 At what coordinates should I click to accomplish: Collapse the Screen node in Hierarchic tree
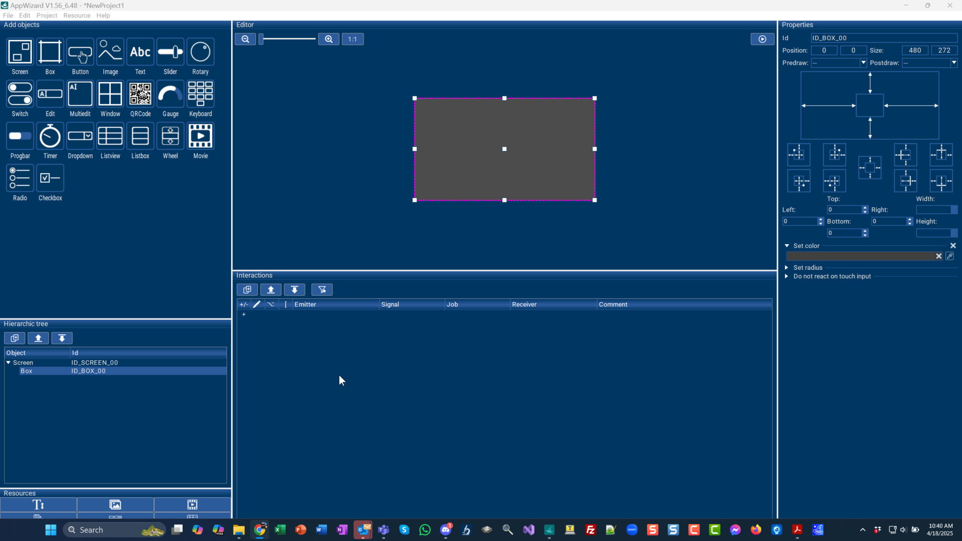tap(8, 363)
